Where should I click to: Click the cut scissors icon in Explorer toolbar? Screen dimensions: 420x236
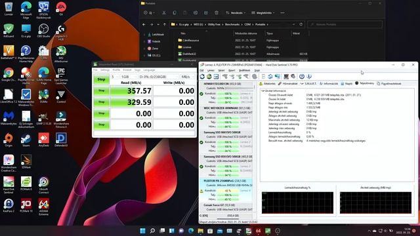(x=164, y=12)
